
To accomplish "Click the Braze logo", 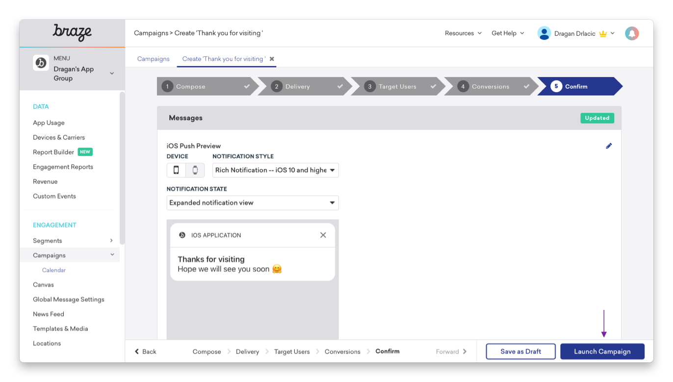I will click(72, 32).
